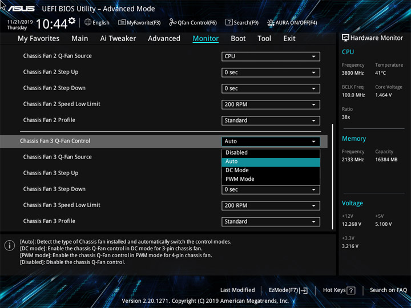Click Last Modified button
Image resolution: width=411 pixels, height=308 pixels.
point(237,290)
